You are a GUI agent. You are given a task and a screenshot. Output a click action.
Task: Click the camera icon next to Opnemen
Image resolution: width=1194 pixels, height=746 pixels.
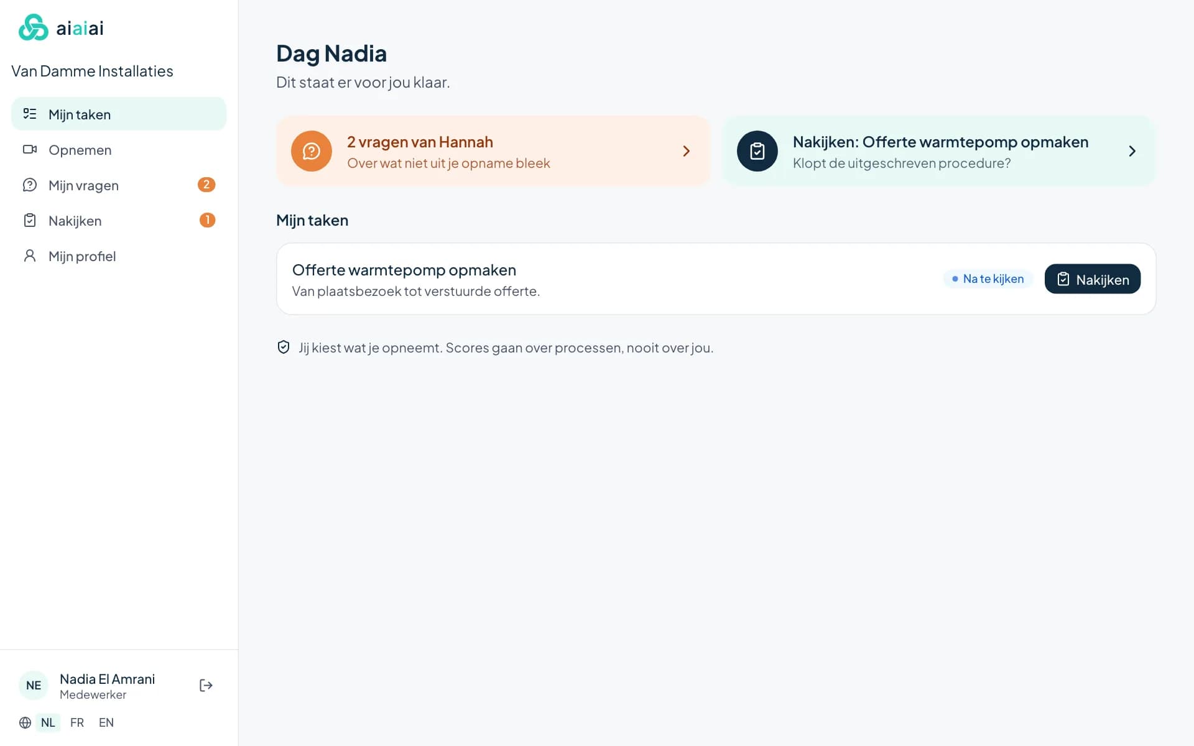point(30,149)
